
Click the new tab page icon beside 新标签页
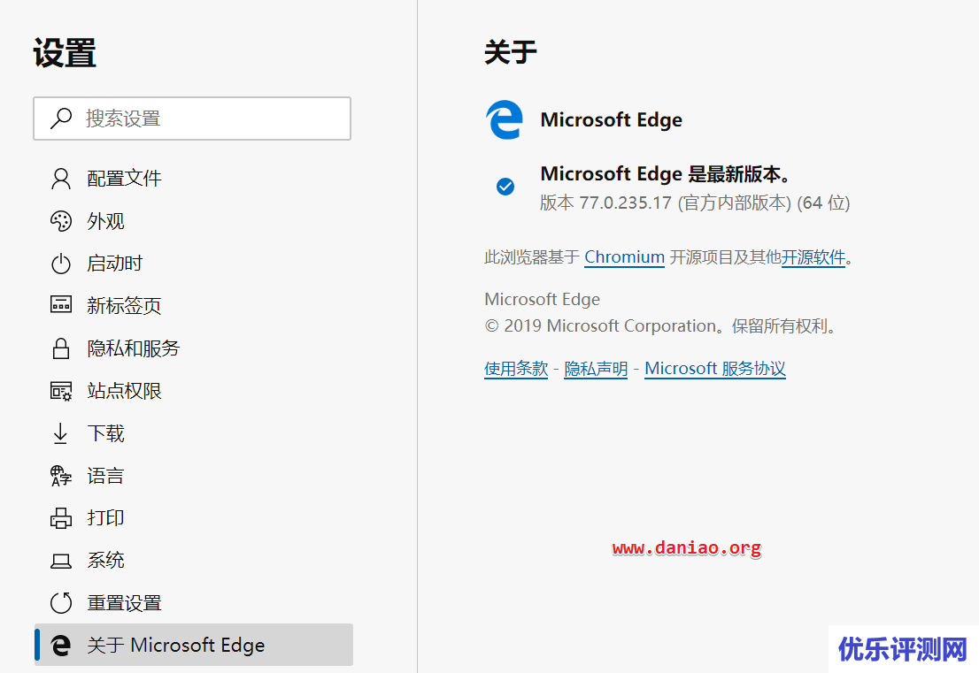coord(61,305)
